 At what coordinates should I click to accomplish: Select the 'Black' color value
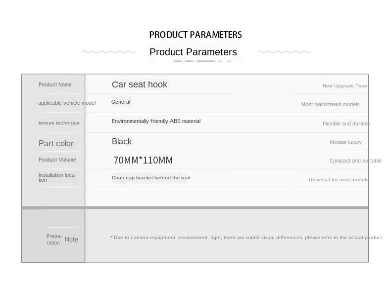(x=122, y=141)
